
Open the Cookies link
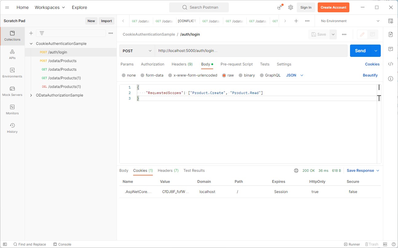[372, 64]
